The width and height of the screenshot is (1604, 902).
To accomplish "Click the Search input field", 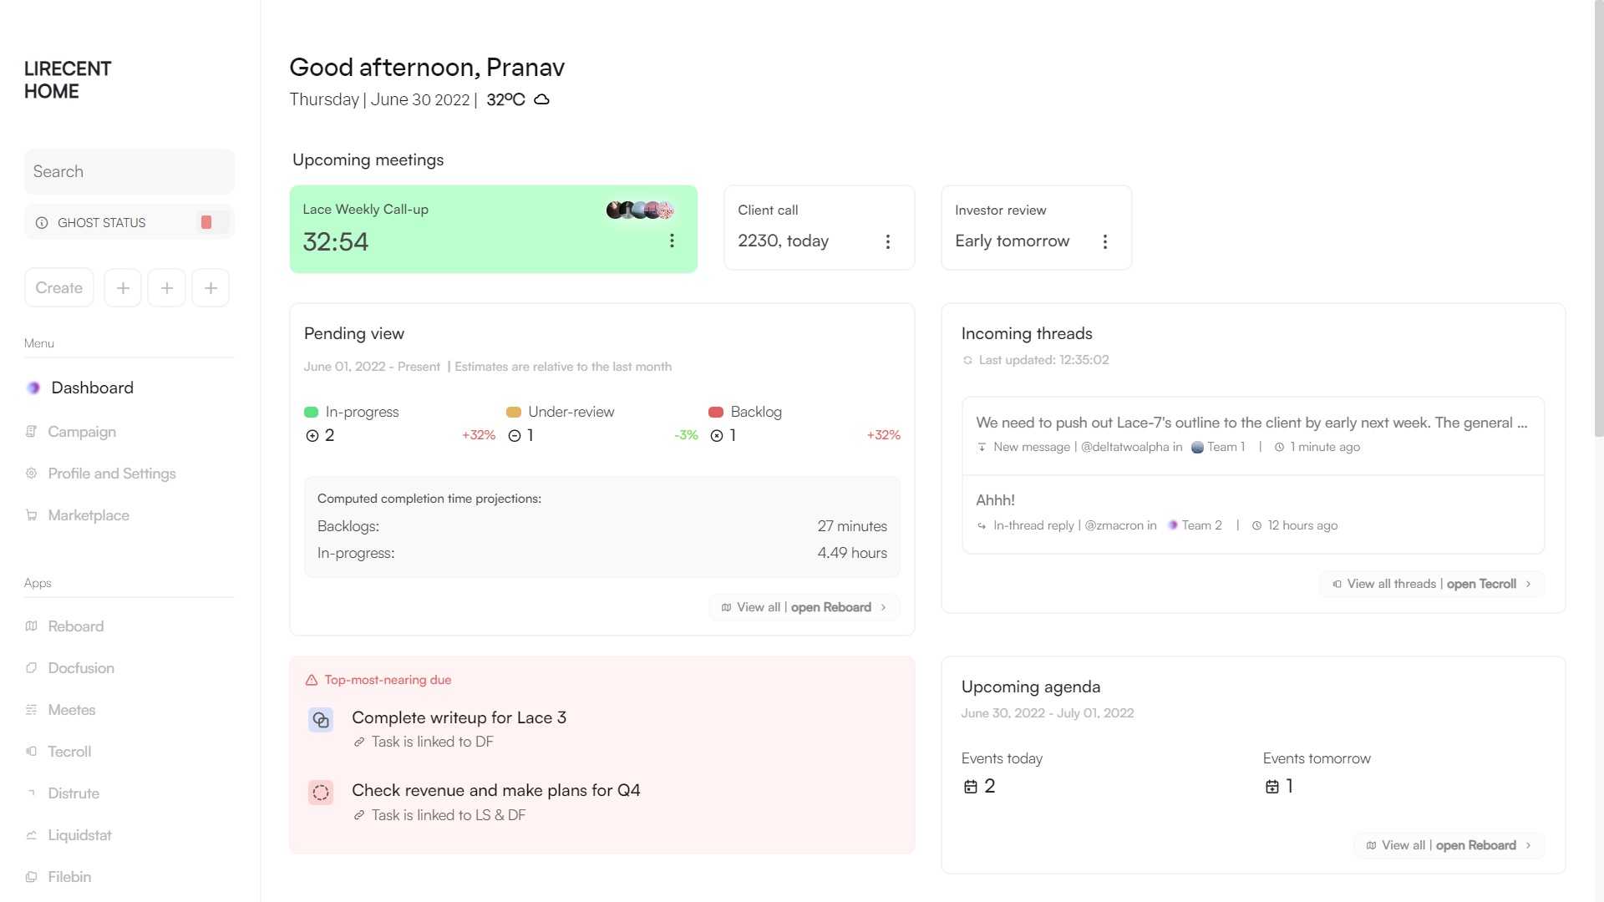I will [129, 171].
